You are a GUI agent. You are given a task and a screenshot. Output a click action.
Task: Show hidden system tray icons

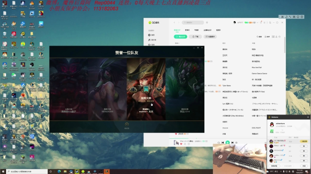[281, 171]
